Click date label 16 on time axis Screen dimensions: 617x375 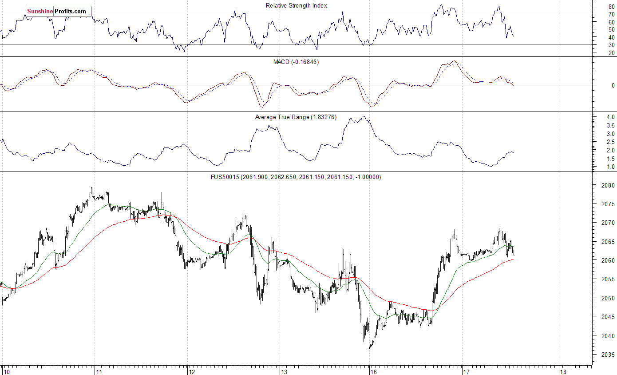point(375,371)
